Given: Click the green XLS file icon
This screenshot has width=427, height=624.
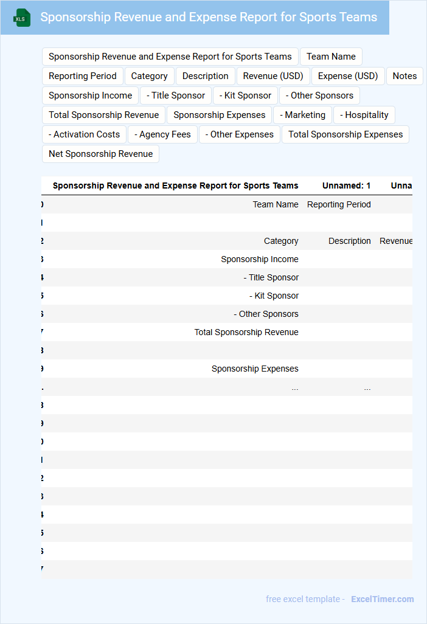Looking at the screenshot, I should point(21,18).
